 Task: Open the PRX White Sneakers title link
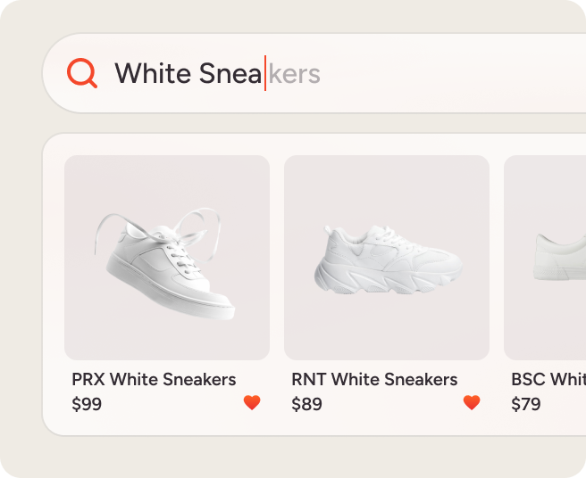tap(154, 379)
